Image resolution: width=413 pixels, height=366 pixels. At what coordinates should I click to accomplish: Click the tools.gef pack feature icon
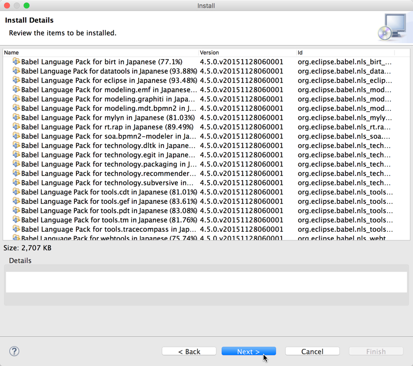coord(16,201)
